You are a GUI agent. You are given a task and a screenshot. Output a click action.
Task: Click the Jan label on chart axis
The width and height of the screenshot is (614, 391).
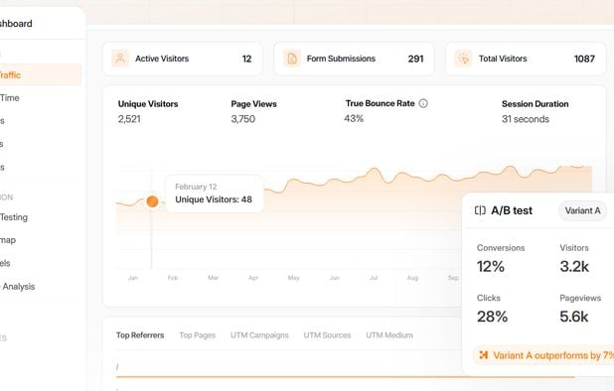pyautogui.click(x=133, y=278)
